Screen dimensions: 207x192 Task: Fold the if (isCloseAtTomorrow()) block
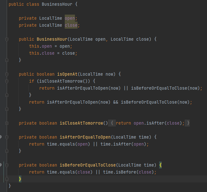tap(7, 81)
